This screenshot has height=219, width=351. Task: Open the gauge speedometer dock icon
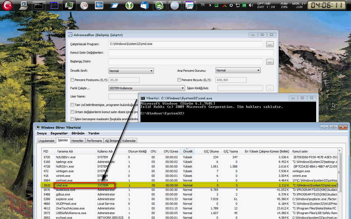[x=84, y=5]
